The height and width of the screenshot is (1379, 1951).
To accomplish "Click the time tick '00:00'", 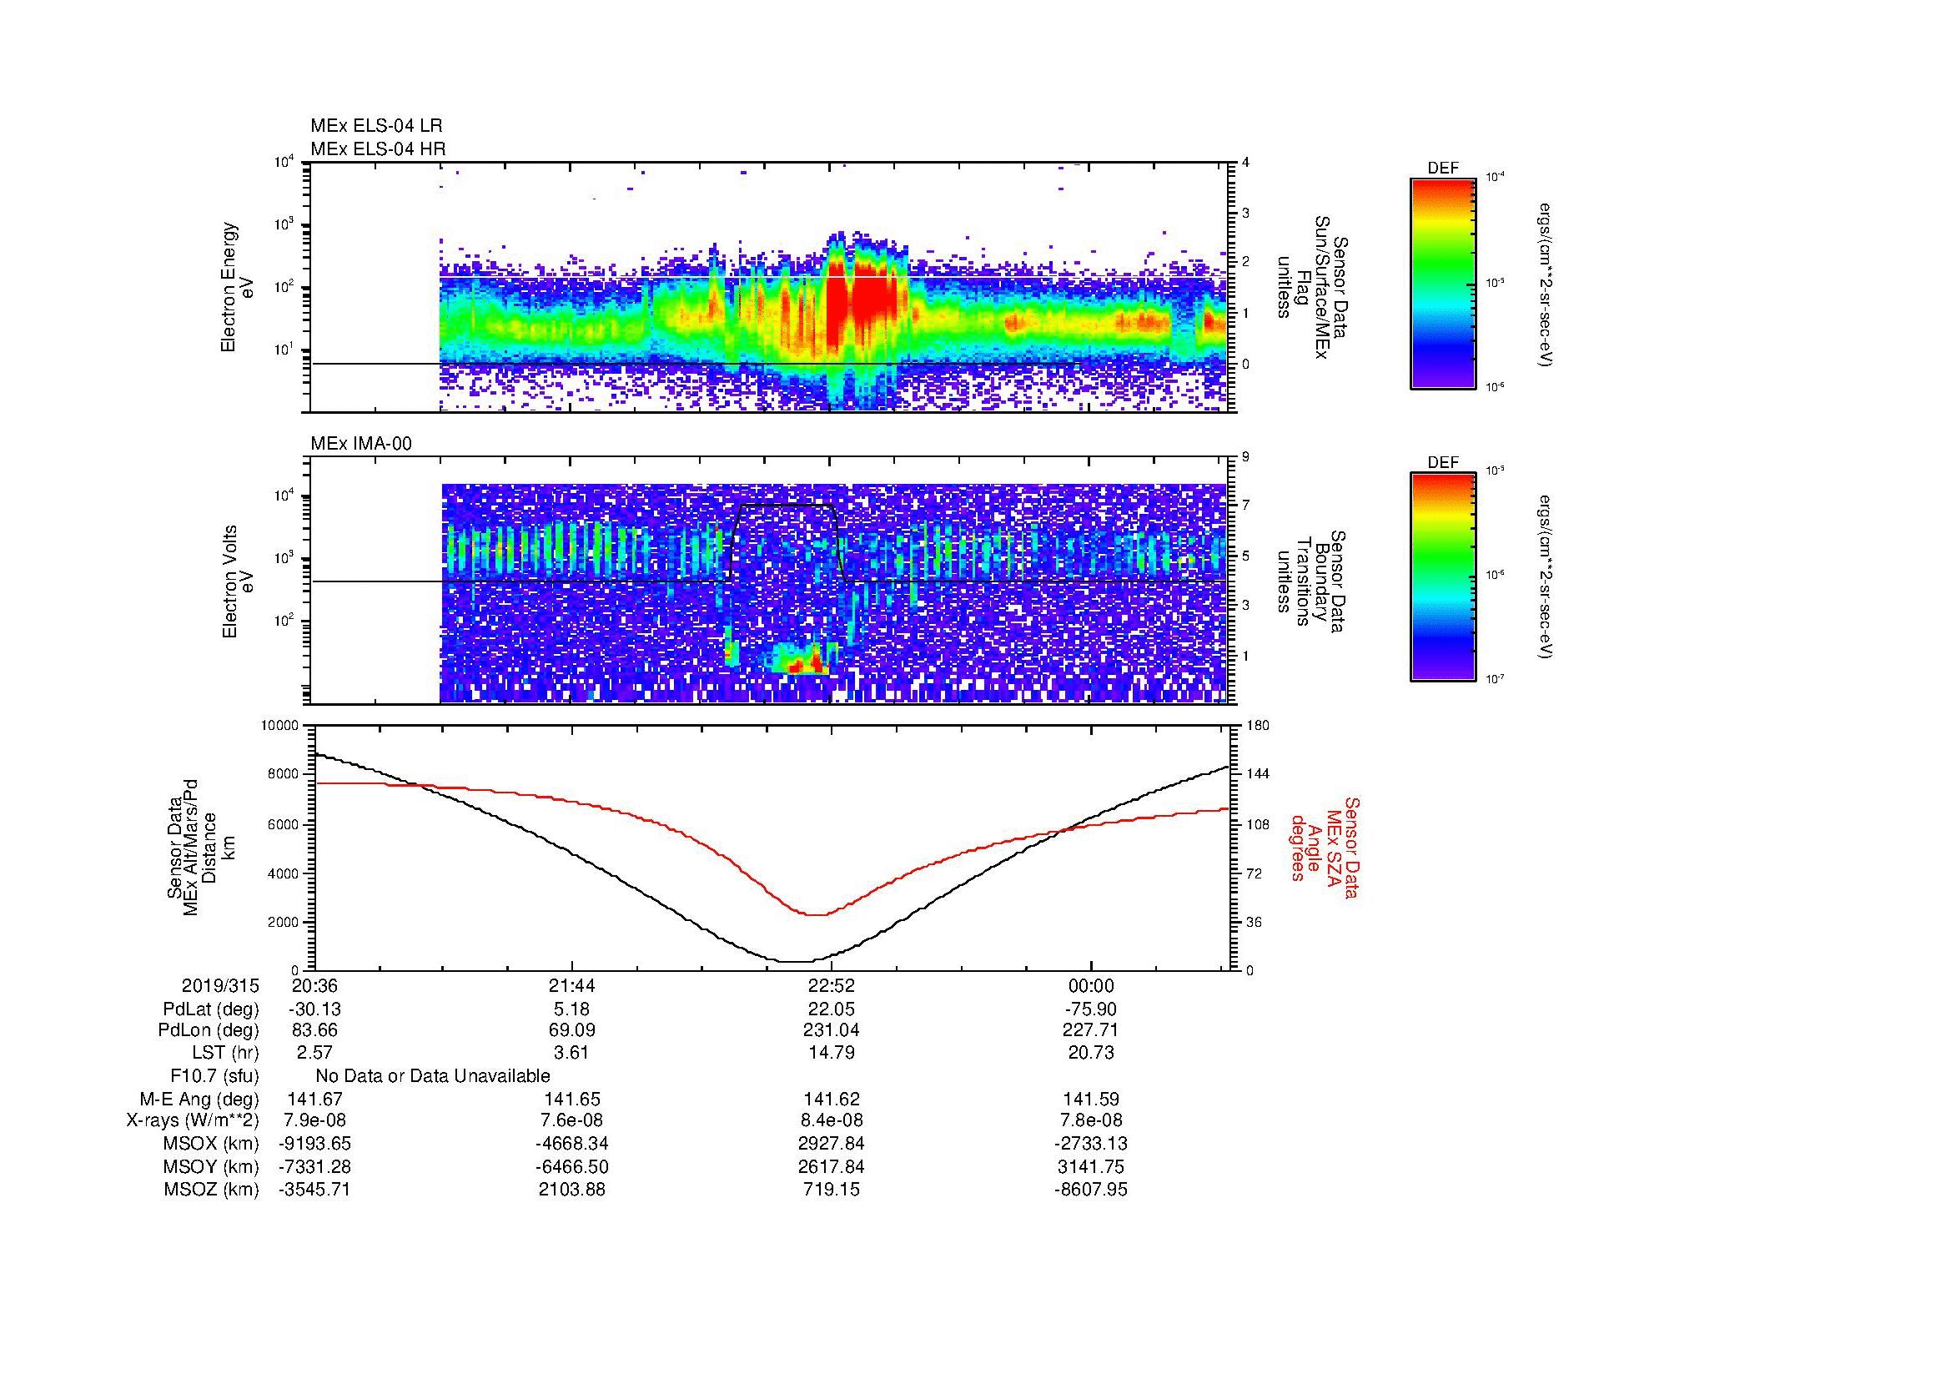I will (x=1090, y=985).
